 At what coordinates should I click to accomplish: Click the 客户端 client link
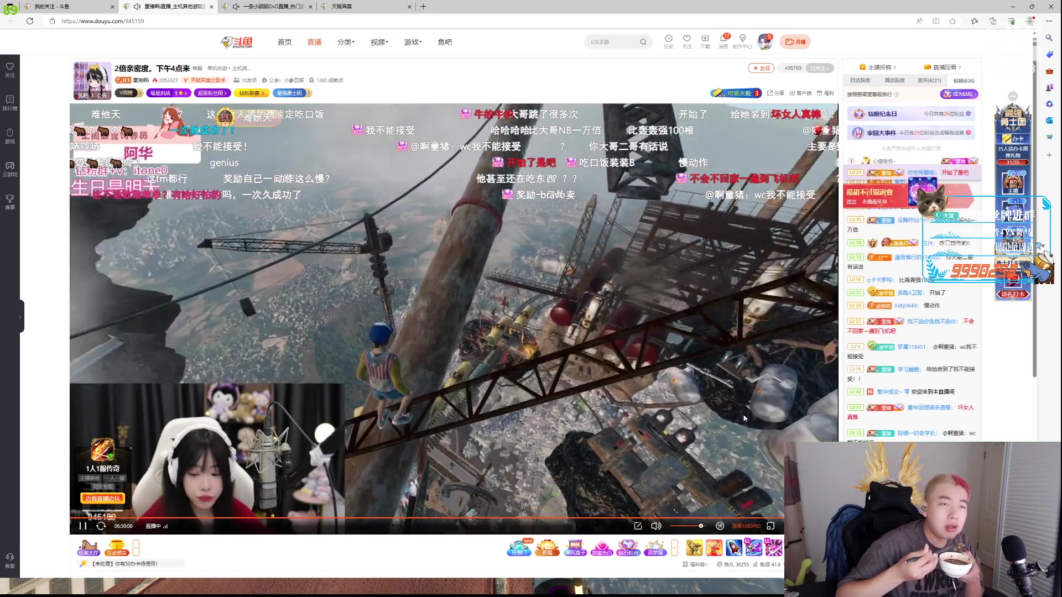coord(800,93)
